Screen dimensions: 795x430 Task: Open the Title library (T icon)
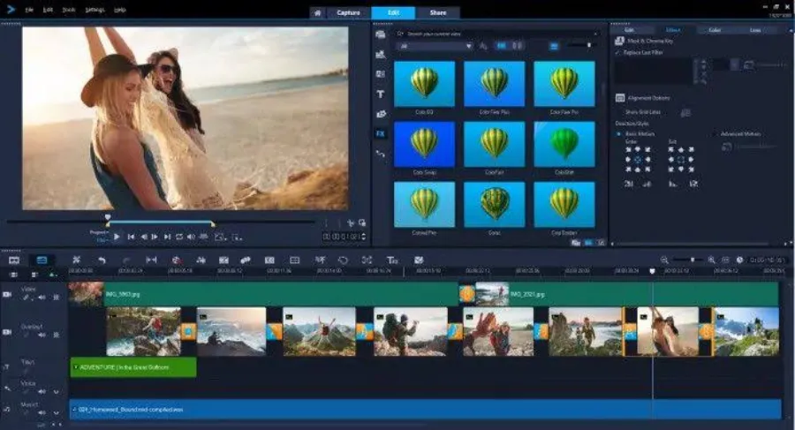(x=381, y=94)
